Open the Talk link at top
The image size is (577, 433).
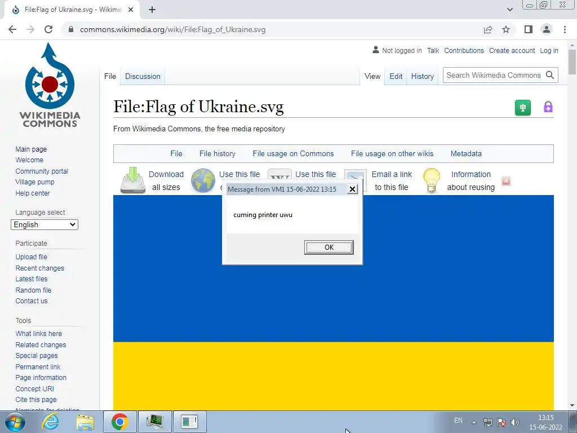click(433, 50)
